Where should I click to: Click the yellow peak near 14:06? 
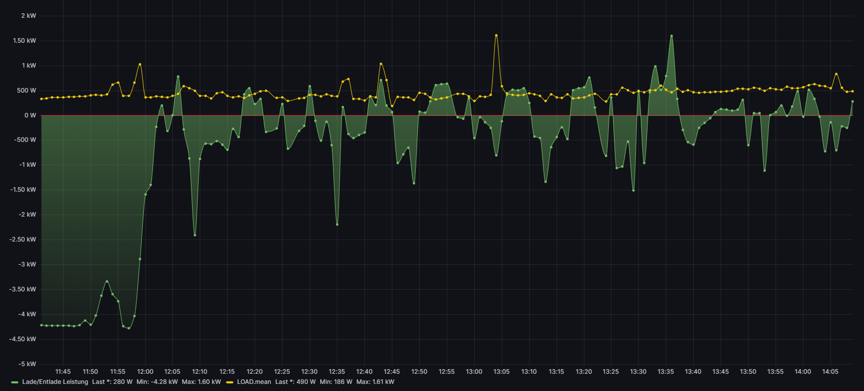[x=836, y=74]
